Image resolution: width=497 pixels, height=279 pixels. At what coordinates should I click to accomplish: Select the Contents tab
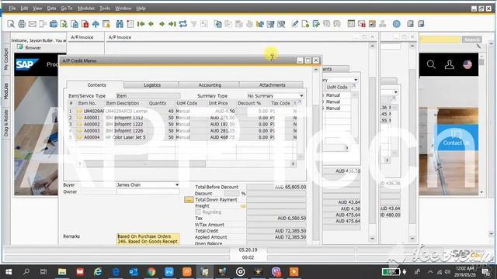coord(96,84)
